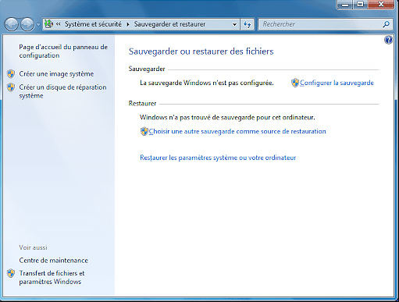Click 'Windows n'a pas trouvé de sauvegarde' text
The height and width of the screenshot is (302, 399).
coord(227,117)
